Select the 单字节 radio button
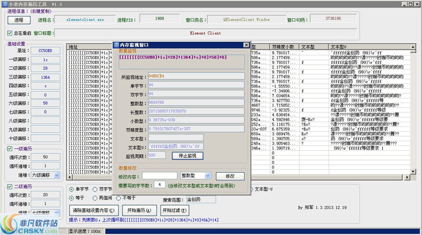 [71, 189]
